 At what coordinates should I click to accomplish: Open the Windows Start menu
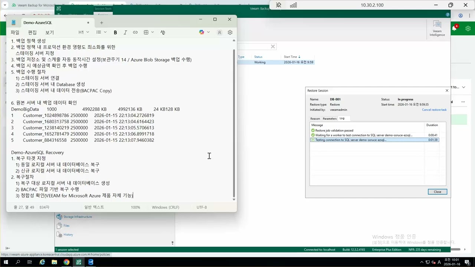pyautogui.click(x=6, y=262)
